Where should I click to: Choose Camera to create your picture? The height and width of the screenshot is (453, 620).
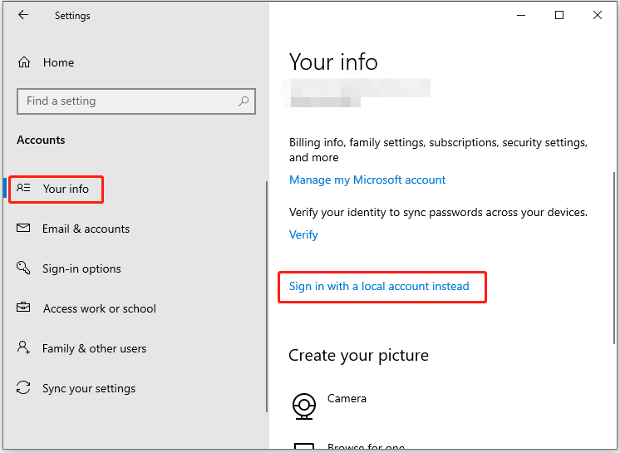pos(329,406)
